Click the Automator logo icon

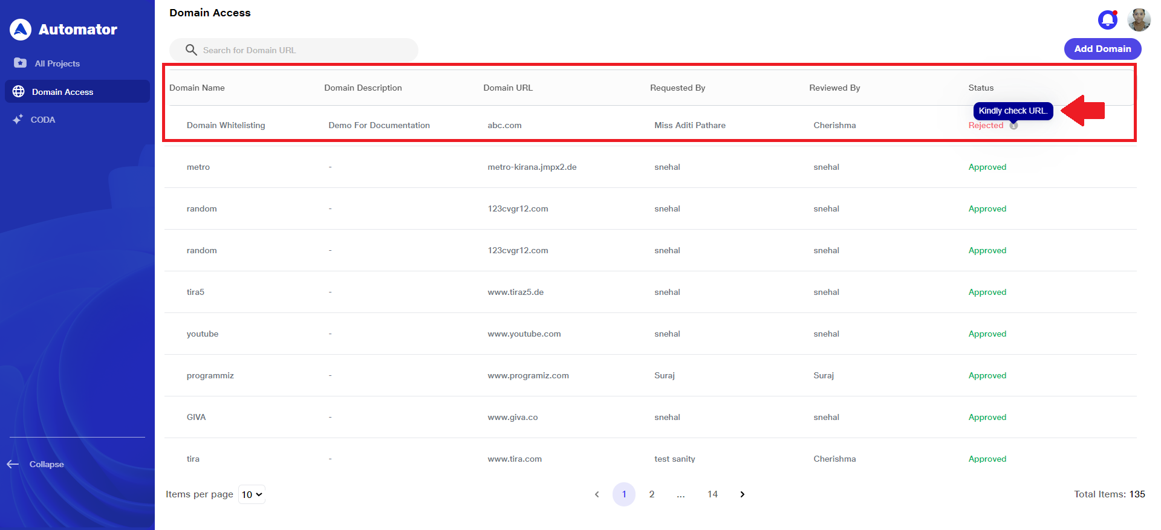(x=21, y=29)
